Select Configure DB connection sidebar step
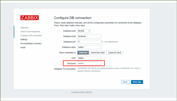 (x=31, y=35)
